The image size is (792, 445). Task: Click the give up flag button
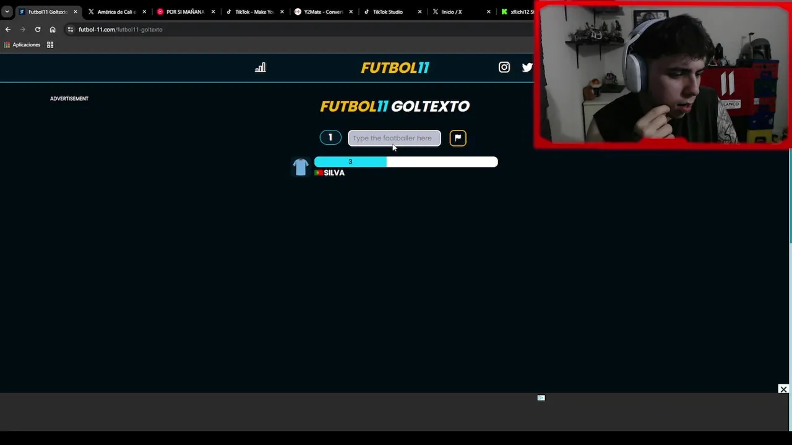coord(458,138)
